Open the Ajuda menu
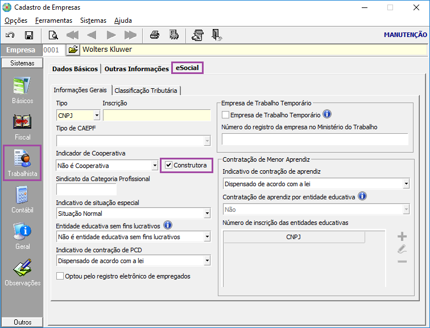 [123, 20]
